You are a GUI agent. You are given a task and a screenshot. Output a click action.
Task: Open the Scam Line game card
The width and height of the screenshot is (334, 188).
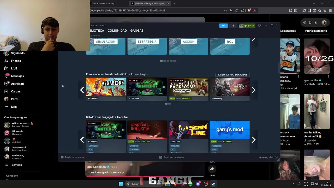tap(189, 137)
